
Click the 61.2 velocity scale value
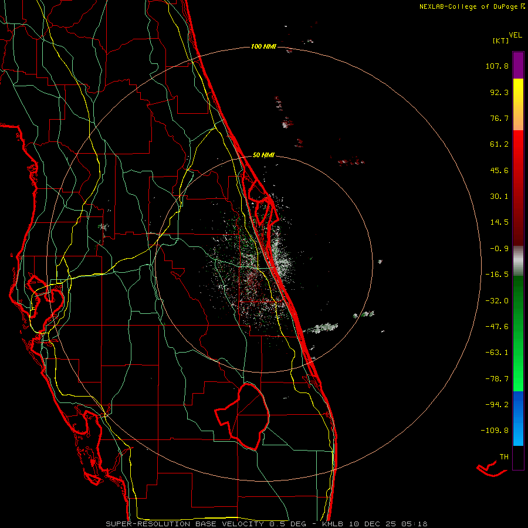click(499, 144)
